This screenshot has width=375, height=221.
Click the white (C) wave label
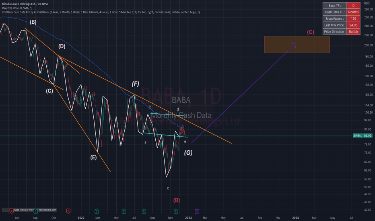tap(49, 91)
